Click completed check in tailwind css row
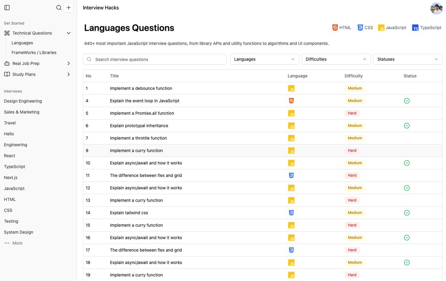Screen dimensions: 446x281 pyautogui.click(x=407, y=213)
